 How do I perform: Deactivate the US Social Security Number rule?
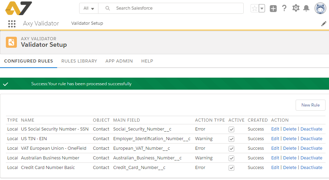click(x=311, y=129)
